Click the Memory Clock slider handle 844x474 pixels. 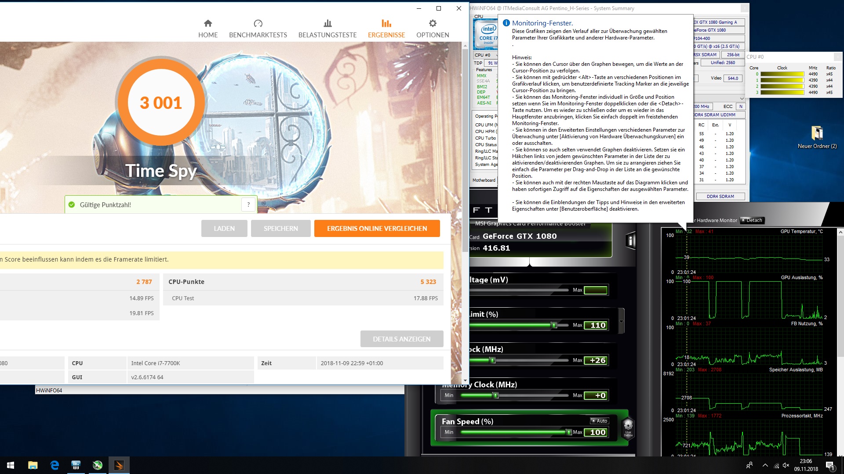click(x=496, y=395)
